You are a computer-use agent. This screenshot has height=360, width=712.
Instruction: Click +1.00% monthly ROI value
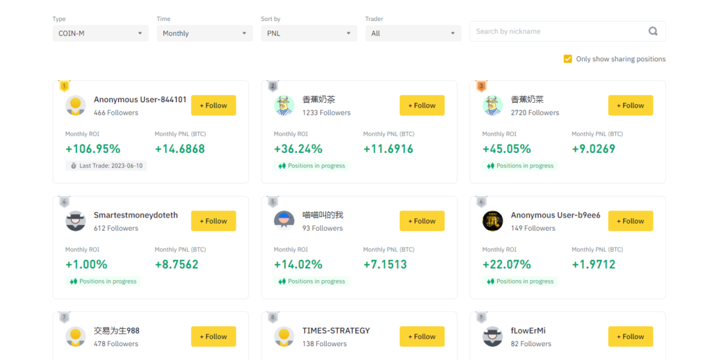86,264
